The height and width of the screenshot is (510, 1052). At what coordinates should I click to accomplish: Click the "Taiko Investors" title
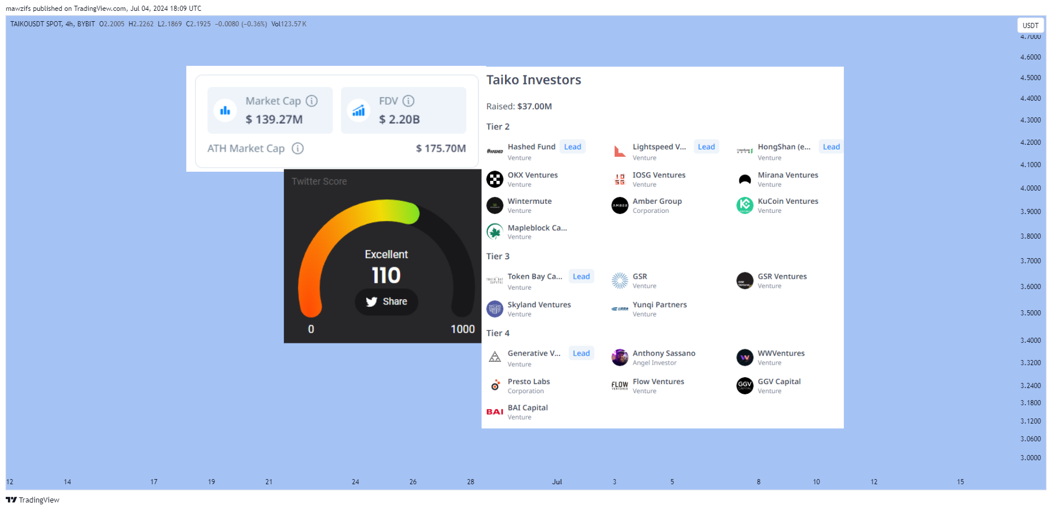pos(534,80)
